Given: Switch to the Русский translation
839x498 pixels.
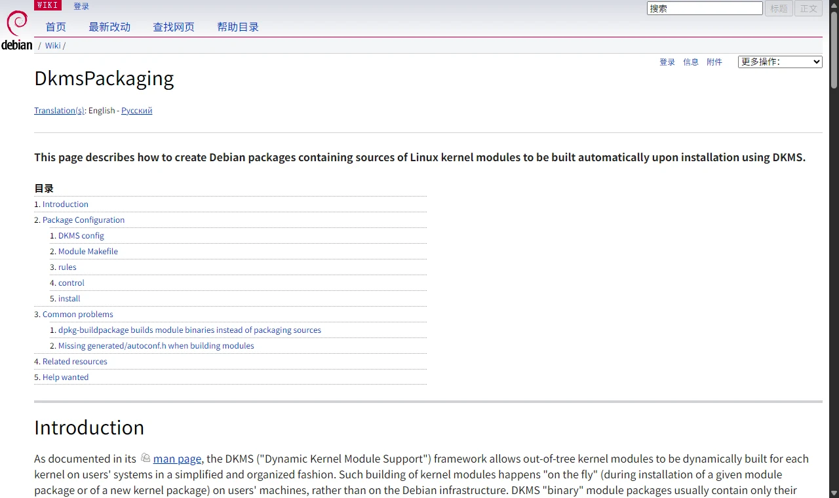Looking at the screenshot, I should [x=137, y=111].
